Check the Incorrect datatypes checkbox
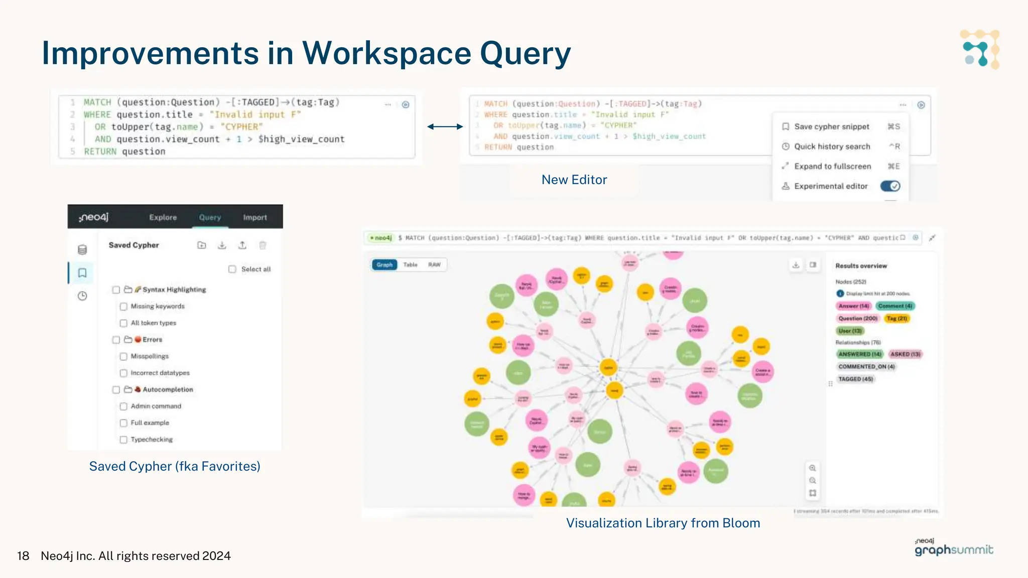Screen dimensions: 1028x578 123,373
